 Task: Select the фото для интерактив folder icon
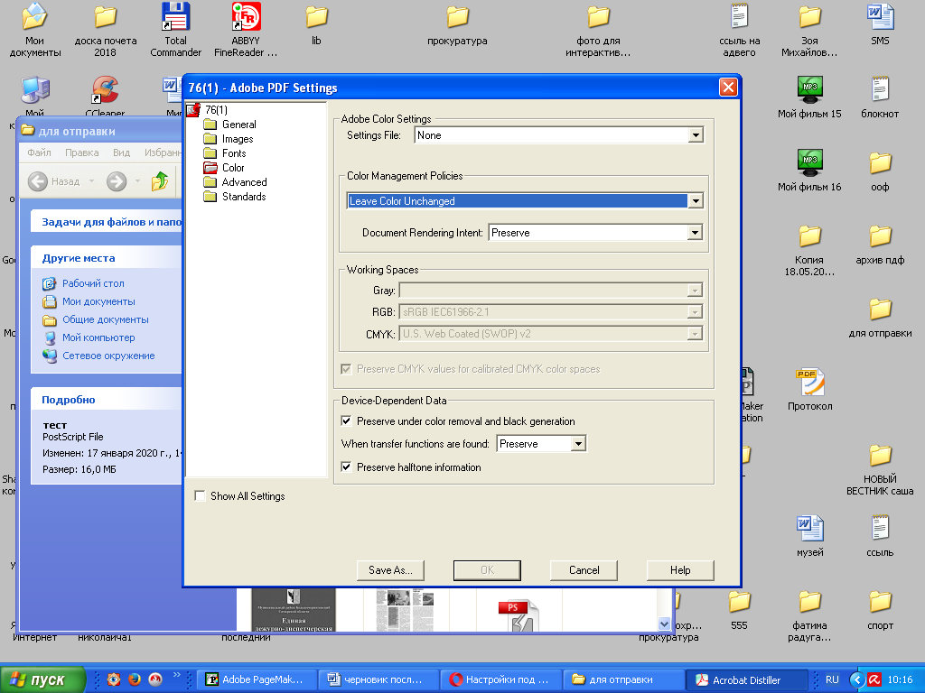[x=598, y=30]
